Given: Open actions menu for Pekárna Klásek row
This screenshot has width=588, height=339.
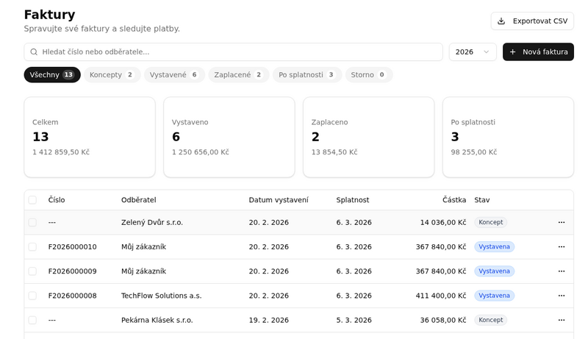Looking at the screenshot, I should (561, 320).
